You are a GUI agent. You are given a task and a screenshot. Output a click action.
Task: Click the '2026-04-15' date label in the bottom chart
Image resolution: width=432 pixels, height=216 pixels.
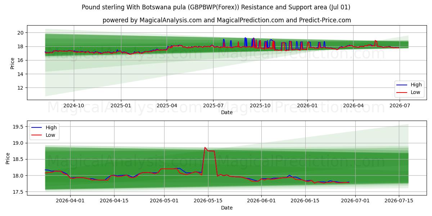point(114,201)
